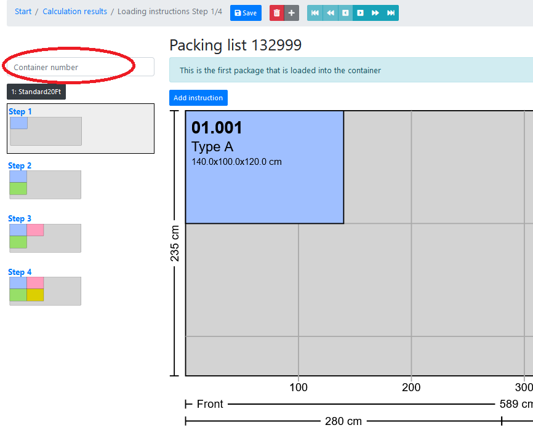Open the Add instruction dialog

(x=198, y=97)
